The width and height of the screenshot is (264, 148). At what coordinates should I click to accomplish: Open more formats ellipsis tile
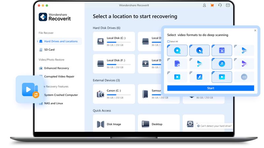click(244, 77)
